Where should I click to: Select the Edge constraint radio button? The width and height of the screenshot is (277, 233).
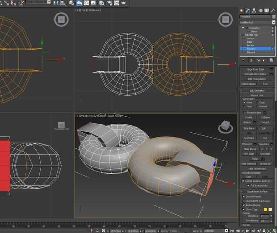click(257, 102)
